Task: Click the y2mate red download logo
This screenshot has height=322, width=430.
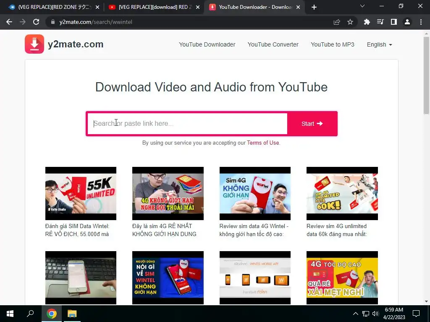Action: point(34,44)
